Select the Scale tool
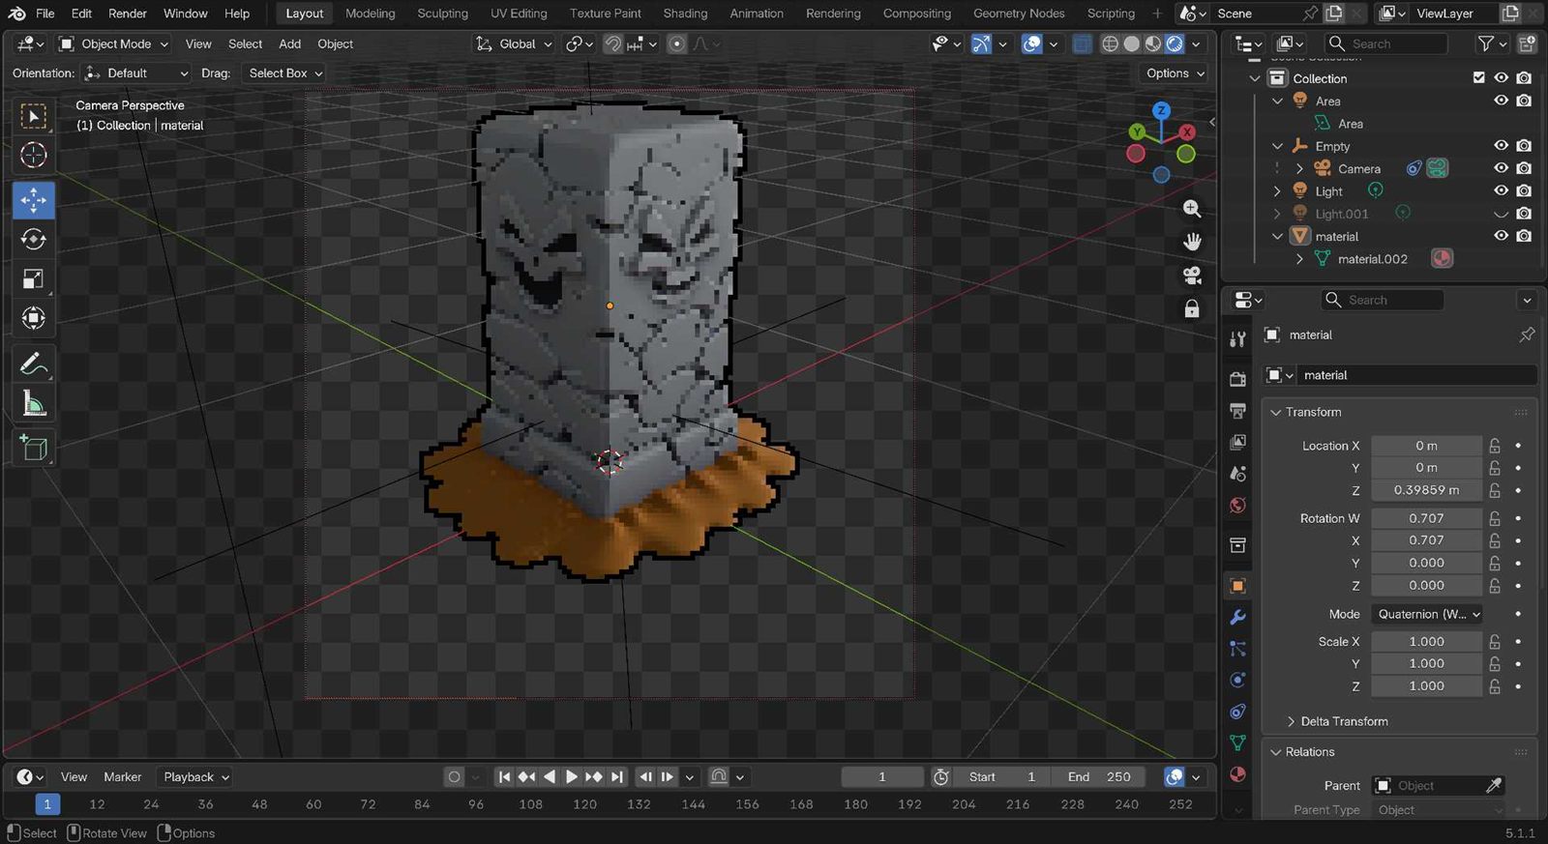1548x844 pixels. tap(34, 279)
